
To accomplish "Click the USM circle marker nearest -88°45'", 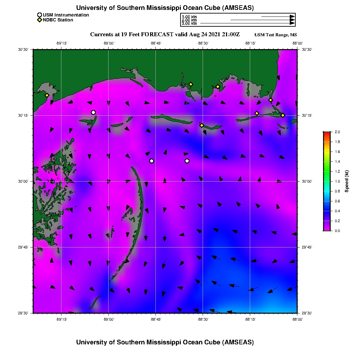I will [151, 161].
